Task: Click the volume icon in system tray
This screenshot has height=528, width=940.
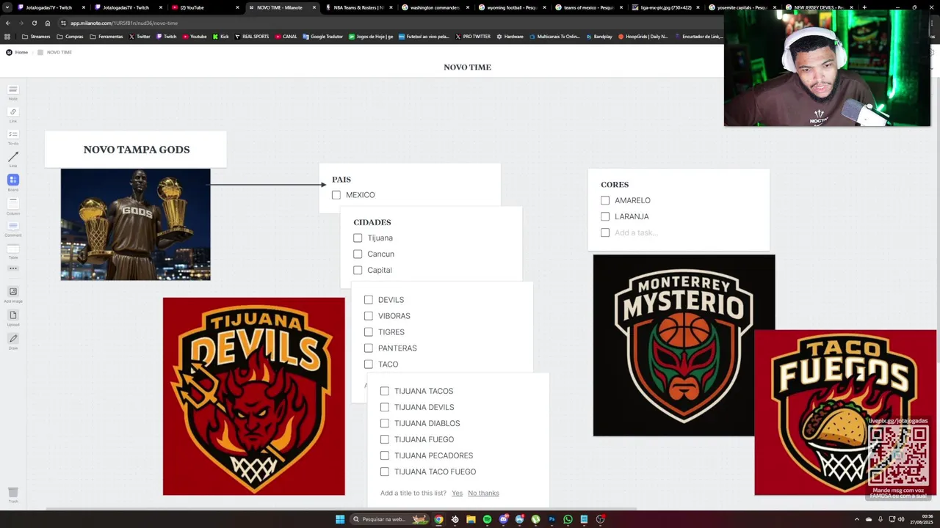Action: 901,519
